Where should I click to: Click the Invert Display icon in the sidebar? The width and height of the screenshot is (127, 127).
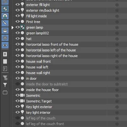pyautogui.click(x=5, y=69)
